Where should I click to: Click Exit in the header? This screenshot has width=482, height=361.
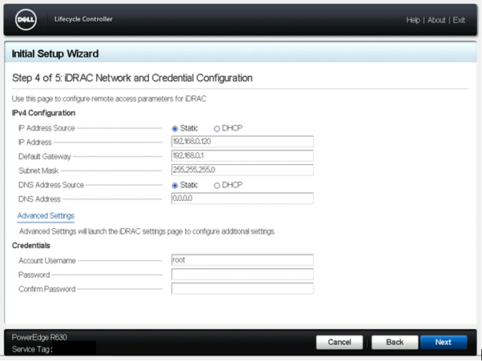point(459,20)
